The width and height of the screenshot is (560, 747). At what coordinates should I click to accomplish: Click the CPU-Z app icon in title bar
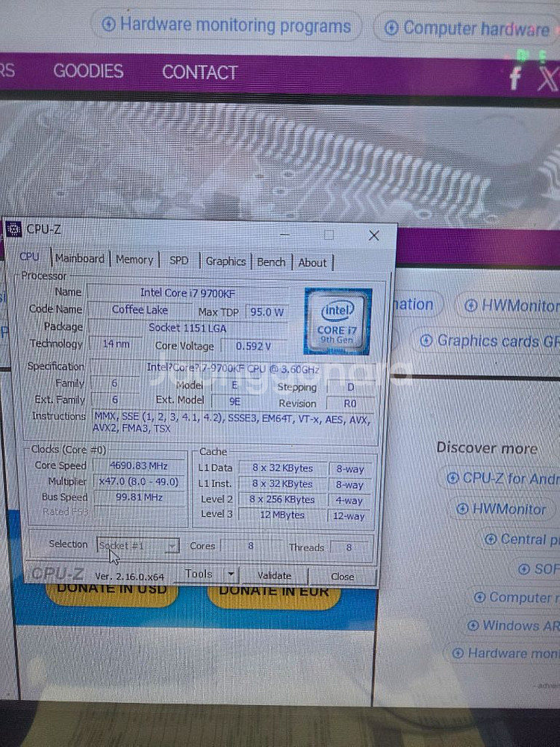click(13, 229)
